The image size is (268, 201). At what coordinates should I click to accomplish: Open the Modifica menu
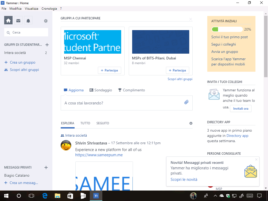(x=15, y=9)
